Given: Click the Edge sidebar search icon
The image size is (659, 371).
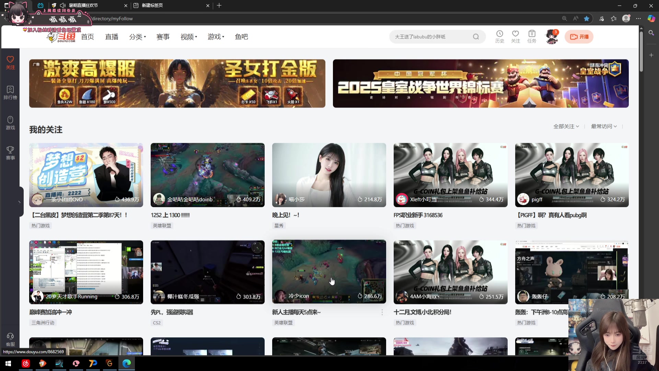Looking at the screenshot, I should point(651,33).
